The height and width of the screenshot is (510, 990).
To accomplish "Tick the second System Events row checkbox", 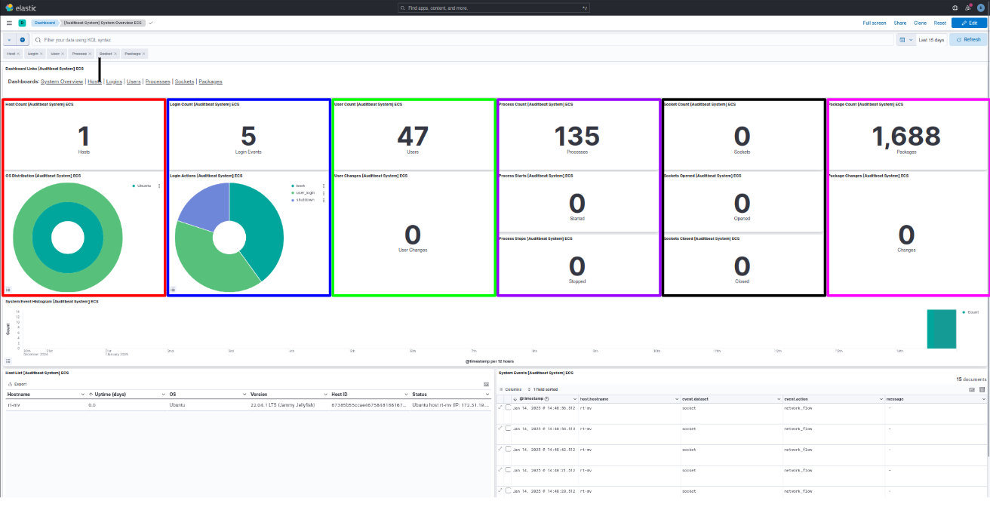I will click(x=509, y=428).
